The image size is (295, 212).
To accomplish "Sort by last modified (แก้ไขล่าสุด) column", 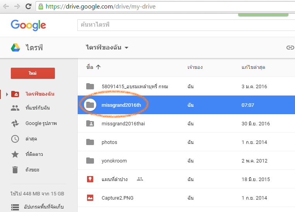I will pos(253,67).
